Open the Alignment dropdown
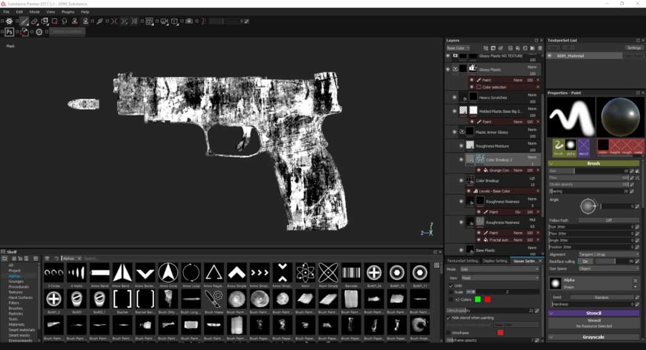Viewport: 646px width, 350px height. 609,255
